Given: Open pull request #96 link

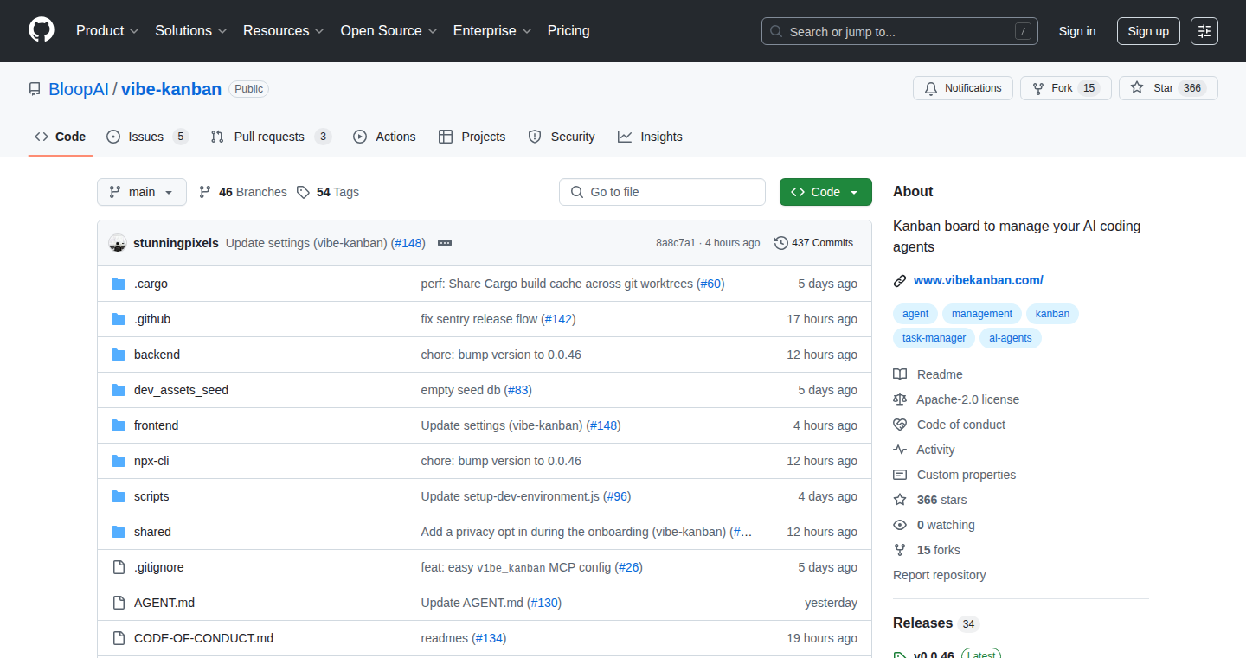Looking at the screenshot, I should click(x=617, y=496).
